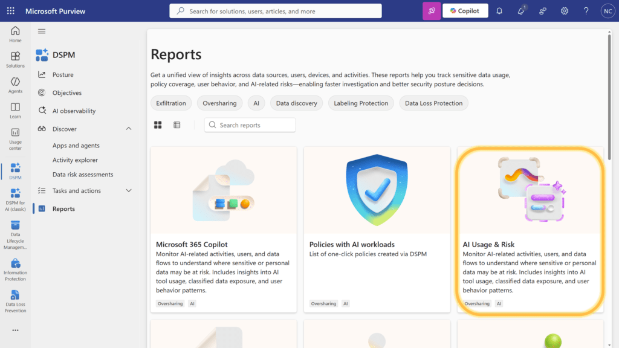
Task: Click the Microsoft Purview title
Action: tap(55, 11)
